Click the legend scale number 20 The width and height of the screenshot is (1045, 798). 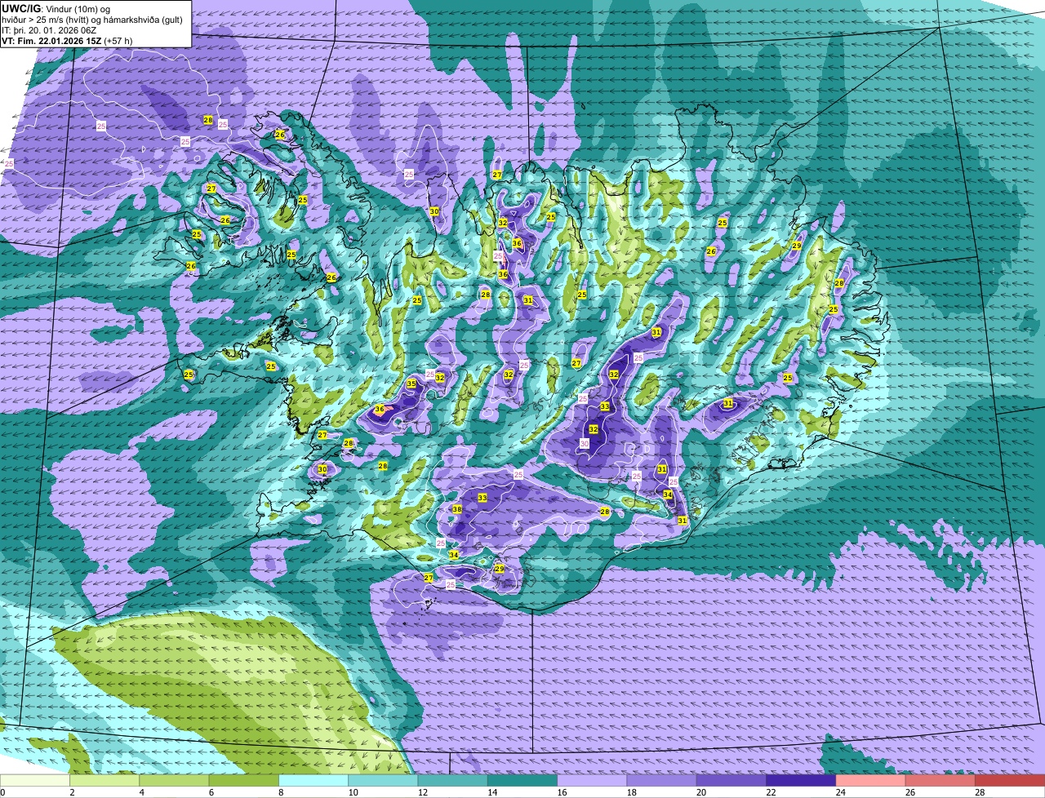click(700, 792)
